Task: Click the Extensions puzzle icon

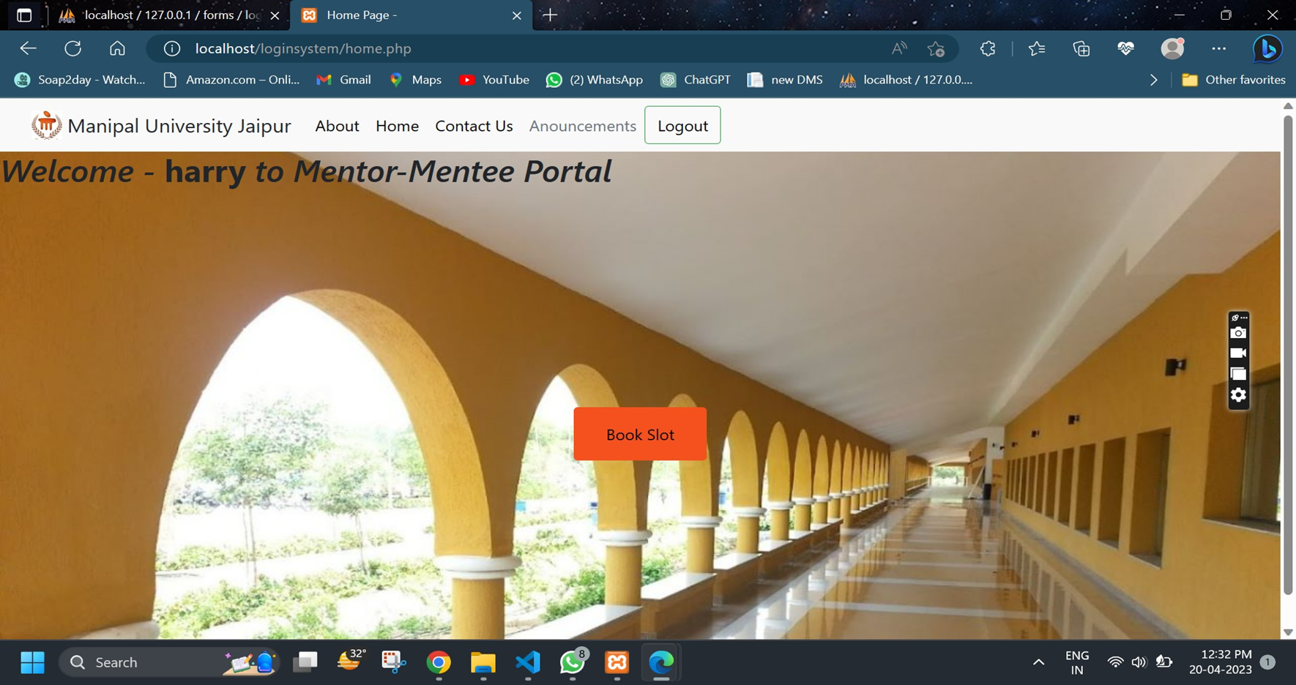Action: tap(987, 48)
